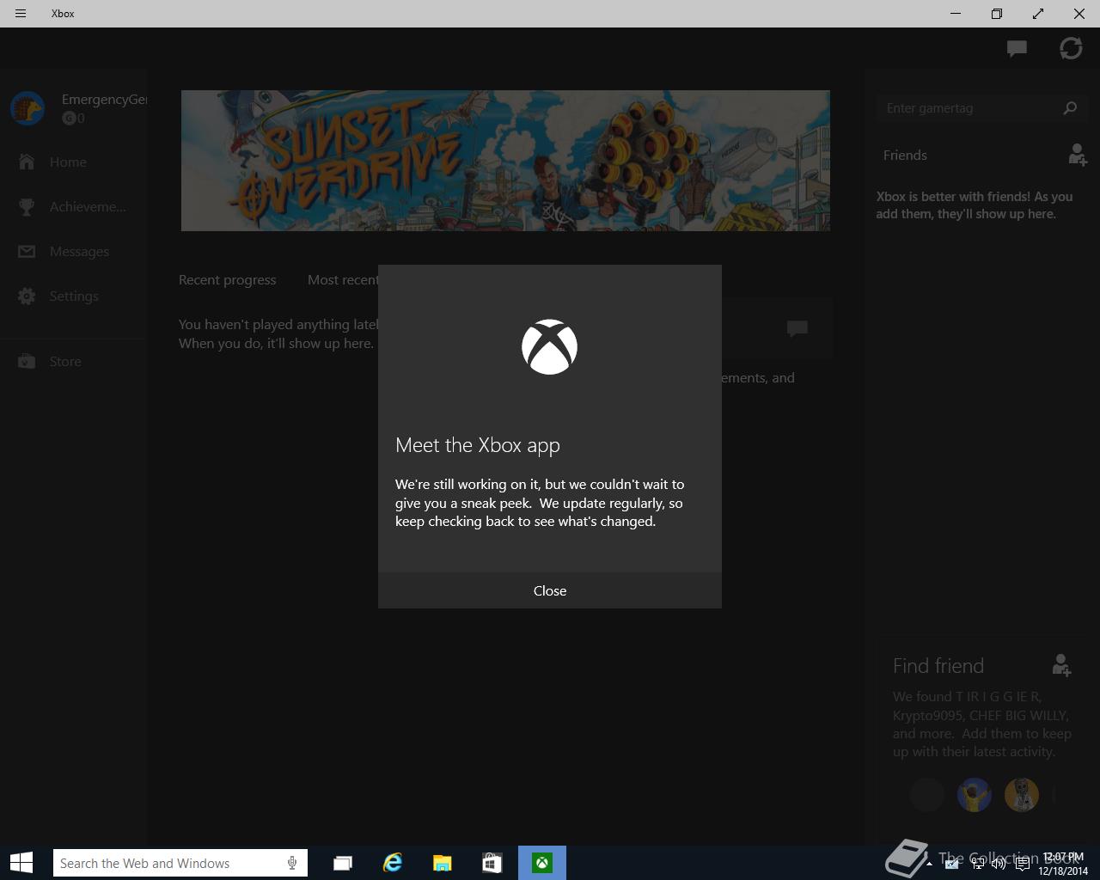The height and width of the screenshot is (880, 1100).
Task: Click the Messages envelope icon
Action: click(27, 251)
